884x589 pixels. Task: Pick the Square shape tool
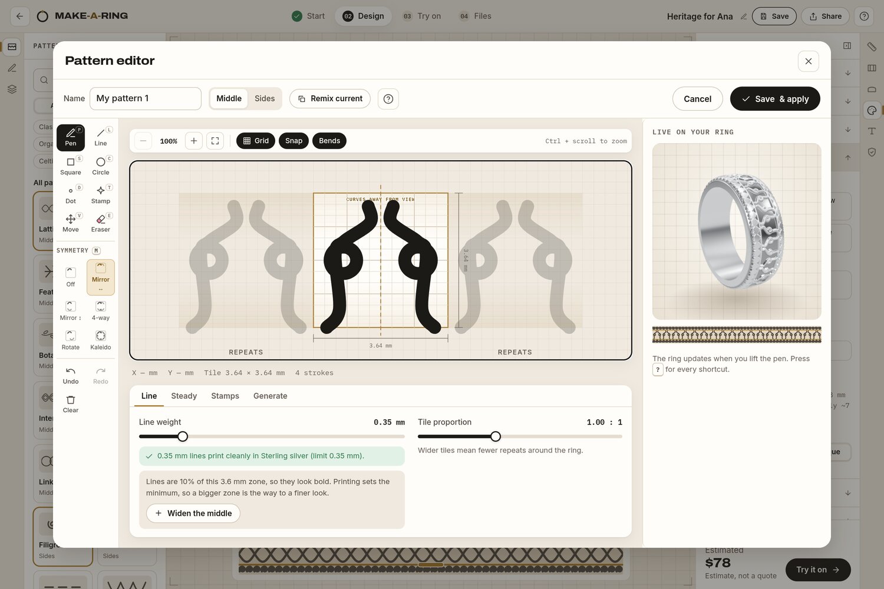(x=71, y=166)
